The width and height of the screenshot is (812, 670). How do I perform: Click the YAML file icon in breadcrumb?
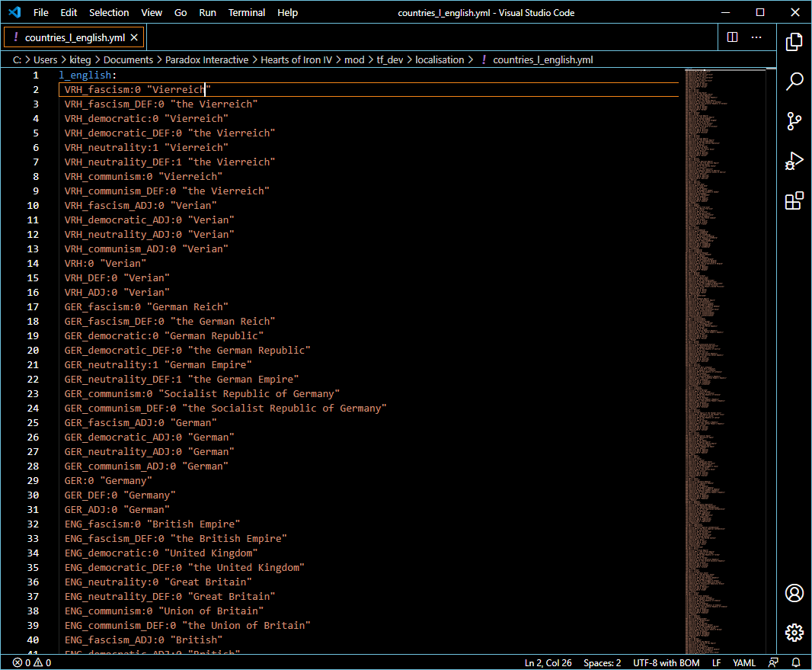click(484, 59)
